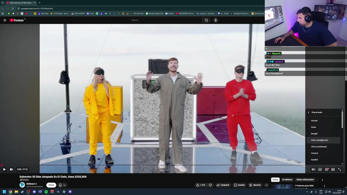The height and width of the screenshot is (195, 347).
Task: Click in the Buscar search field
Action: (x=166, y=20)
